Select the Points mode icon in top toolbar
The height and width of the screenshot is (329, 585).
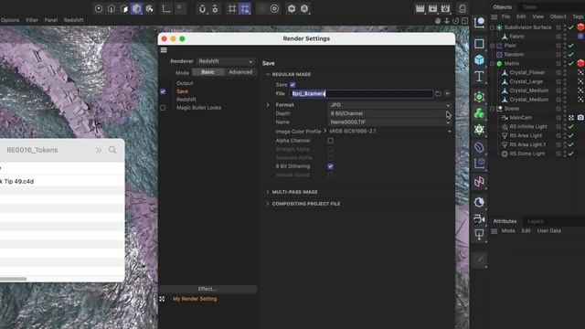[99, 8]
